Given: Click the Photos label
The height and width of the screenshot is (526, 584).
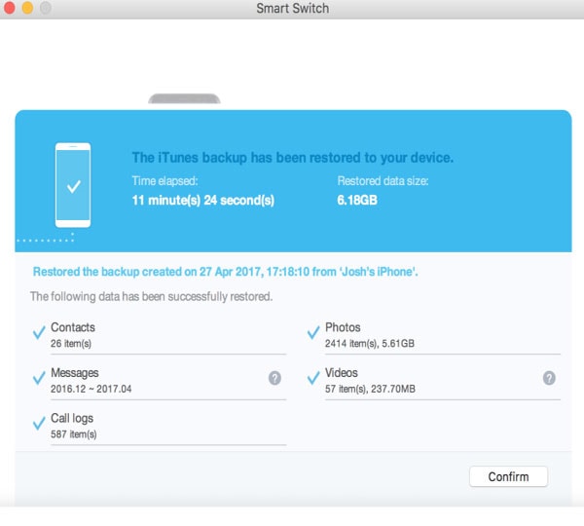Looking at the screenshot, I should [x=343, y=327].
